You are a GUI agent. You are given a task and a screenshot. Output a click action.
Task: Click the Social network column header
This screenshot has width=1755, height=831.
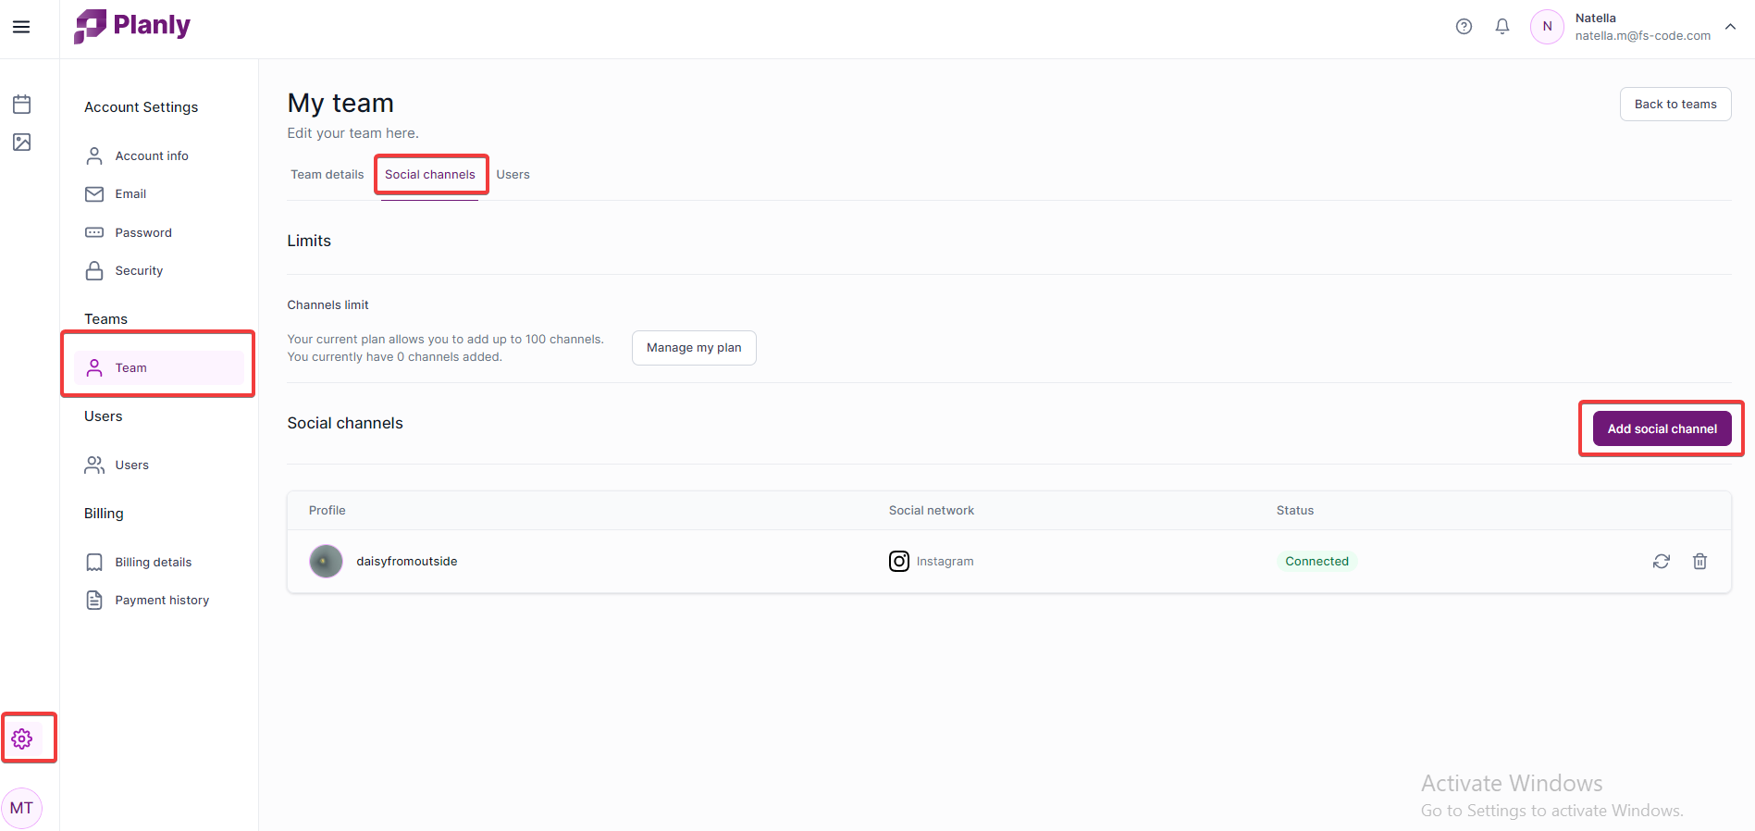click(x=931, y=510)
